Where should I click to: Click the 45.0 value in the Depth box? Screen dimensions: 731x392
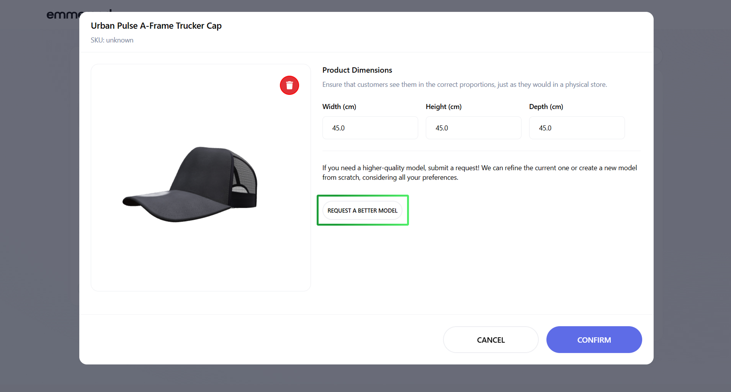pyautogui.click(x=545, y=128)
